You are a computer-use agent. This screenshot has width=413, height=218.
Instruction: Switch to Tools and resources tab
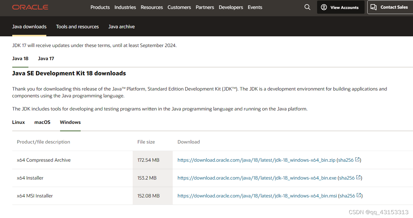(x=77, y=27)
